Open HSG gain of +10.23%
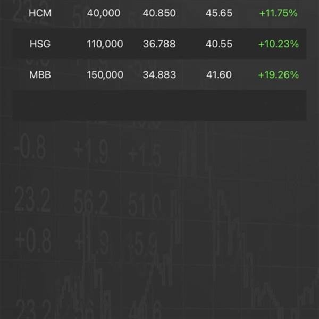The height and width of the screenshot is (319, 319). point(278,44)
